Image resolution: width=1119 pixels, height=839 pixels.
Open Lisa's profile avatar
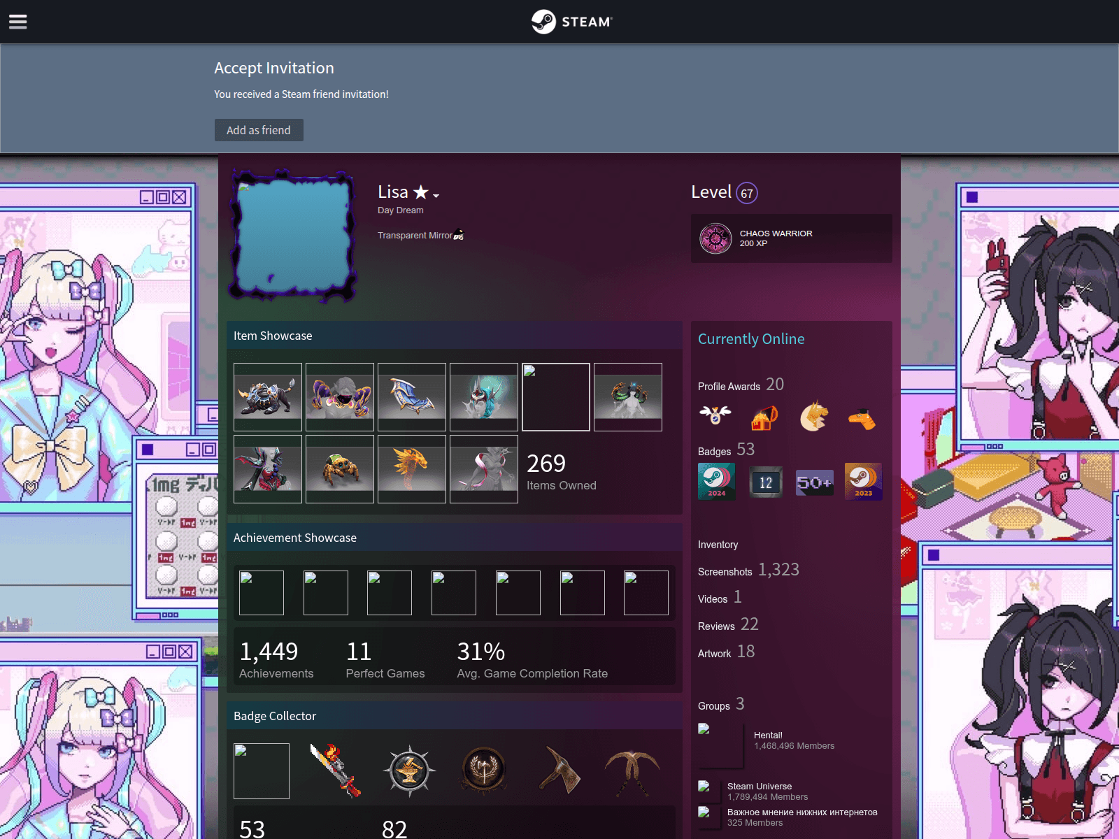(293, 236)
